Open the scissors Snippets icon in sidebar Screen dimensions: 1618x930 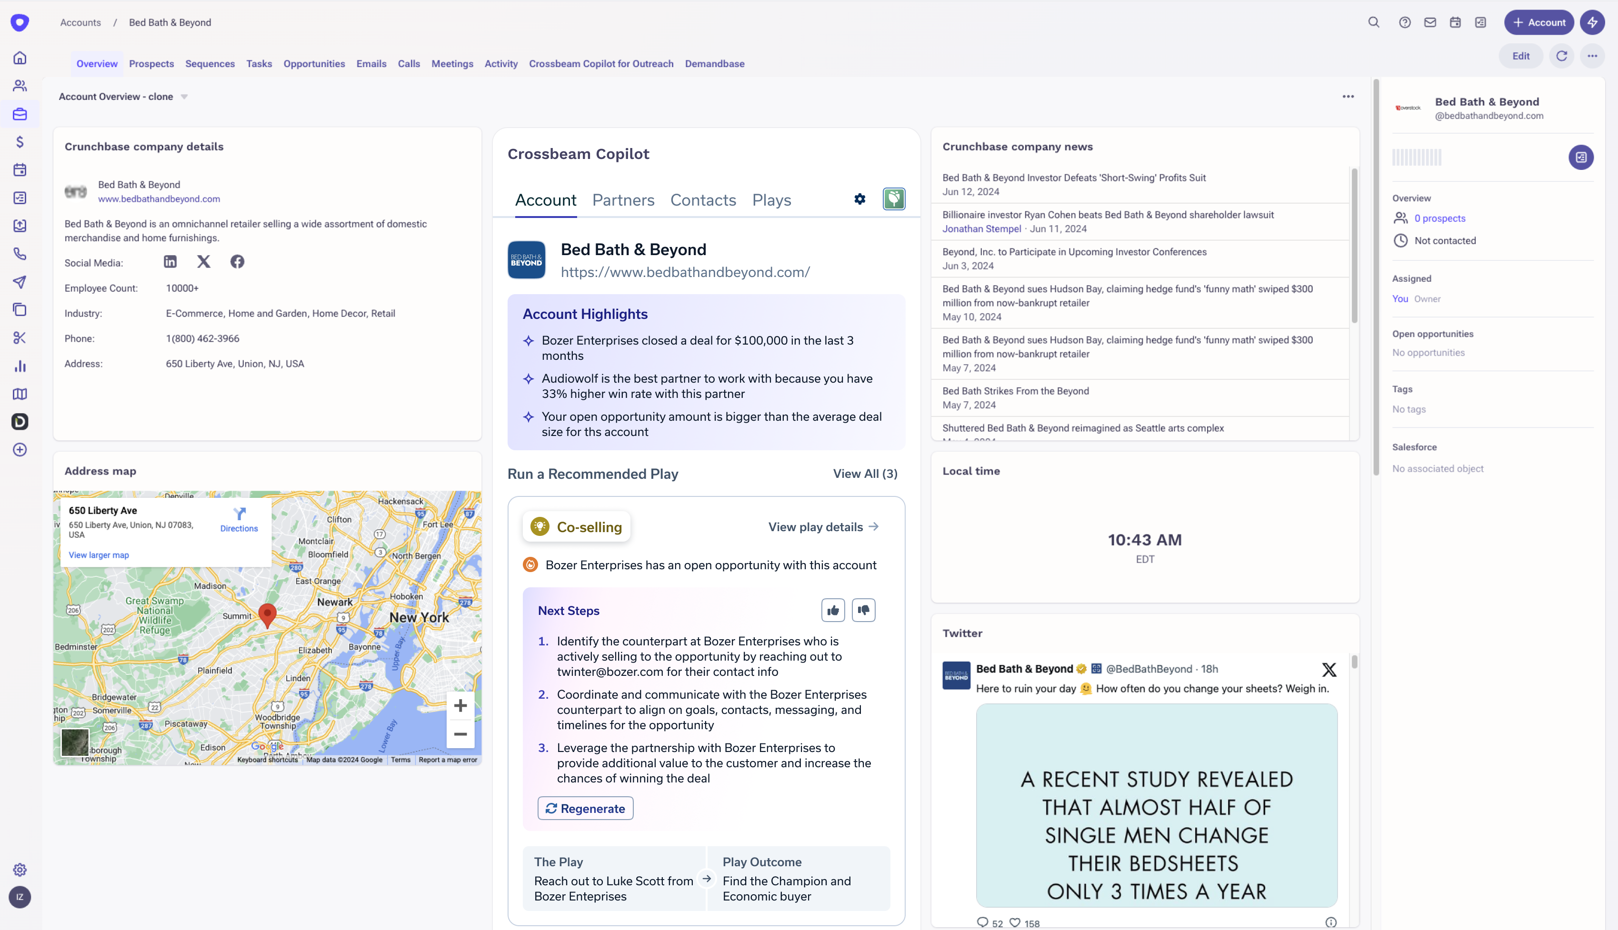[x=20, y=338]
